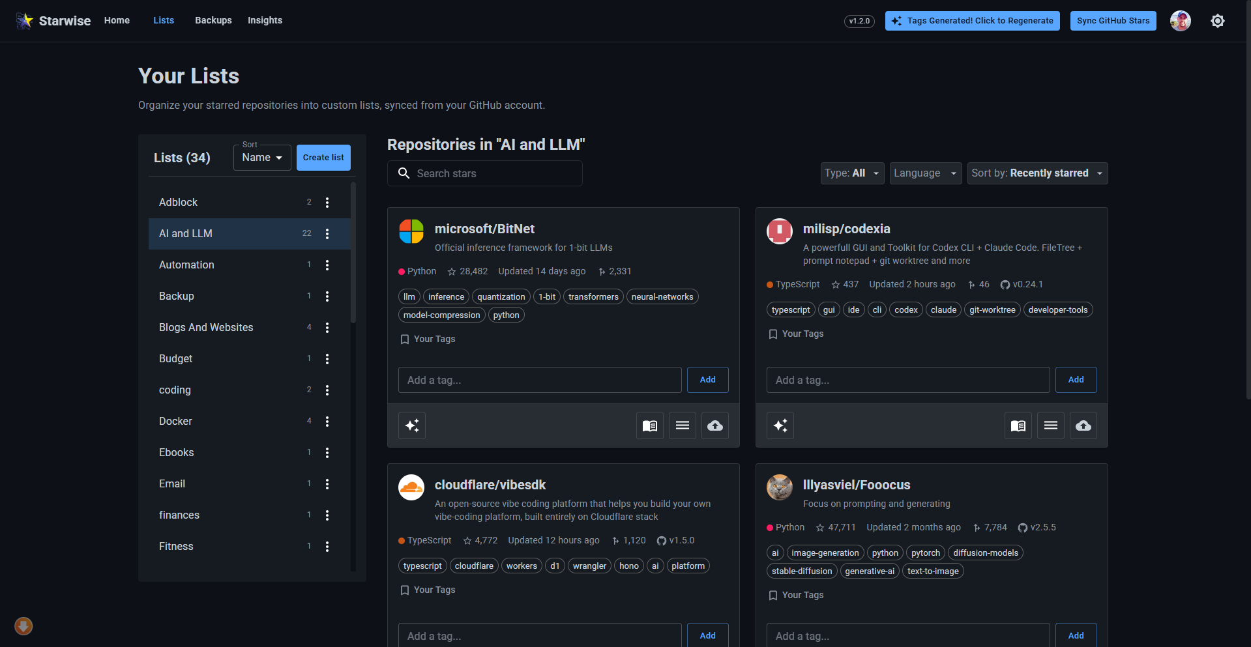This screenshot has width=1251, height=647.
Task: Switch to the Lists nav item
Action: point(164,20)
